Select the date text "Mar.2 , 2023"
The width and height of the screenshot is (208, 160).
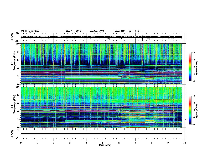[73, 31]
